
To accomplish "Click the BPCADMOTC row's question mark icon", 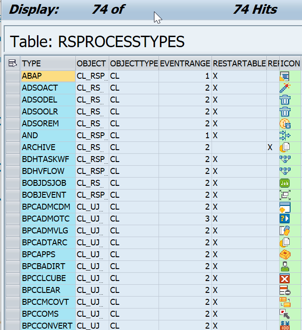I will pos(285,219).
